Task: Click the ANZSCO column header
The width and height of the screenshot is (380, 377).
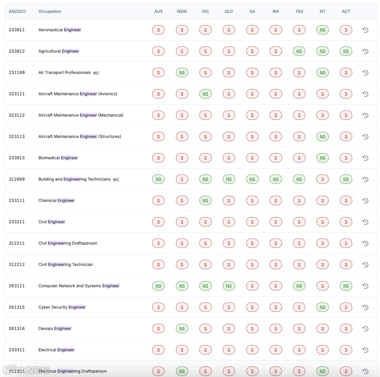Action: [18, 11]
